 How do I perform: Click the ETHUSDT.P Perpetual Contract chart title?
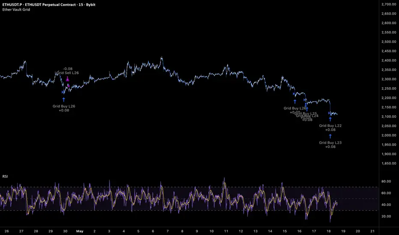pos(49,5)
